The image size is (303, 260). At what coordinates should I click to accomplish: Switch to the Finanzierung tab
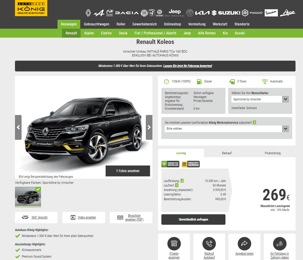[x=272, y=153]
